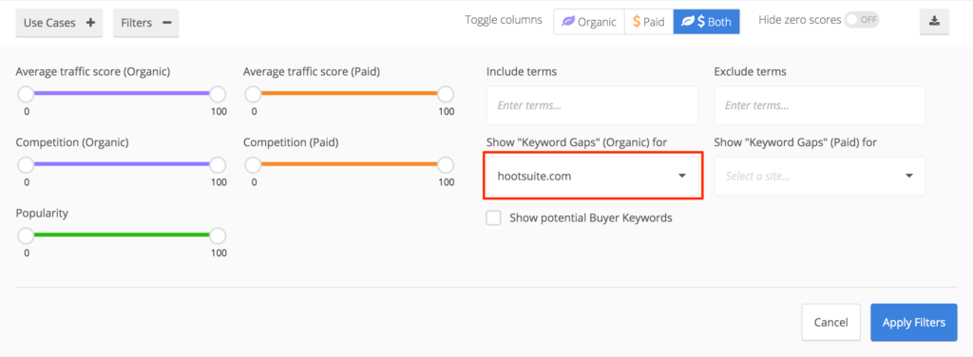
Task: Click Competition Paid minimum handle
Action: [x=253, y=165]
